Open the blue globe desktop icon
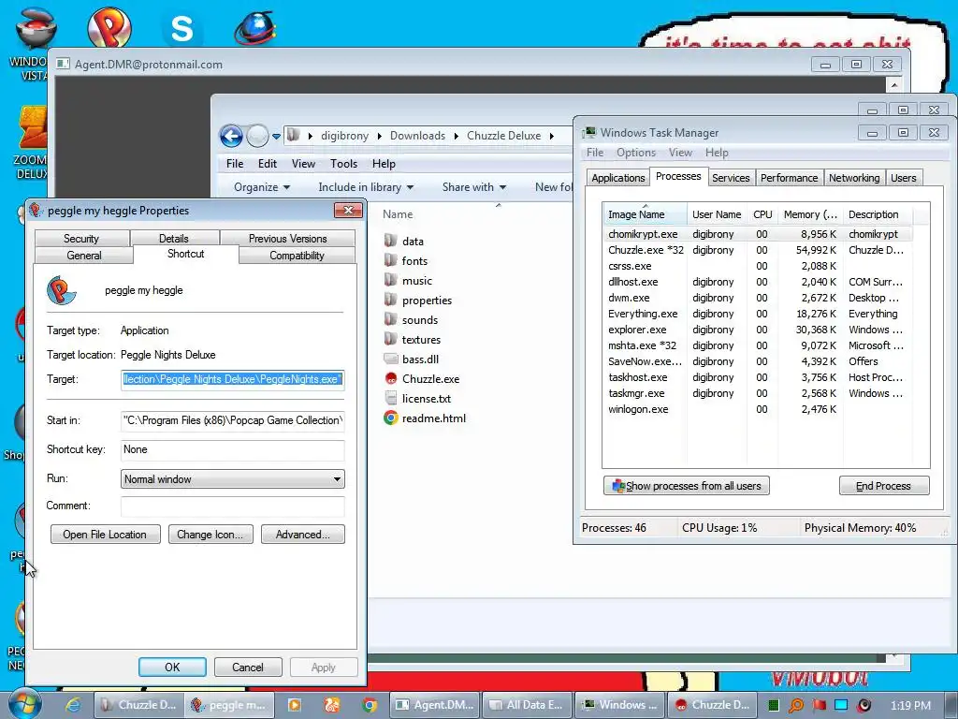 [x=254, y=28]
